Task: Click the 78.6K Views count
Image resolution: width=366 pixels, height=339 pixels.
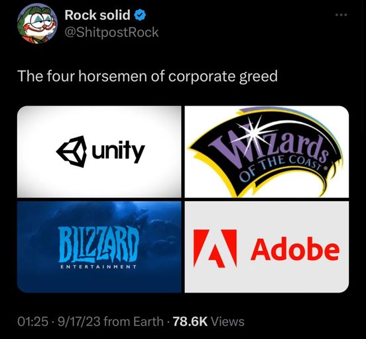Action: point(208,322)
